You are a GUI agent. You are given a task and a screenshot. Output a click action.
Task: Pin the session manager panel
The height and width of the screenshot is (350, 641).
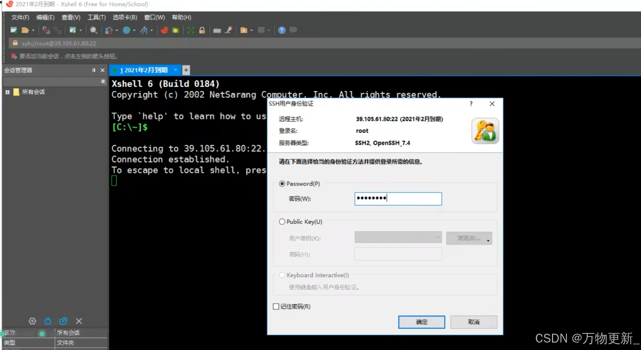tap(94, 70)
